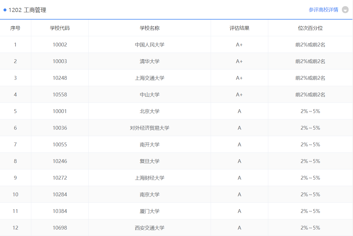Select school name 对外经济贸易大学
The width and height of the screenshot is (353, 236).
tap(150, 128)
